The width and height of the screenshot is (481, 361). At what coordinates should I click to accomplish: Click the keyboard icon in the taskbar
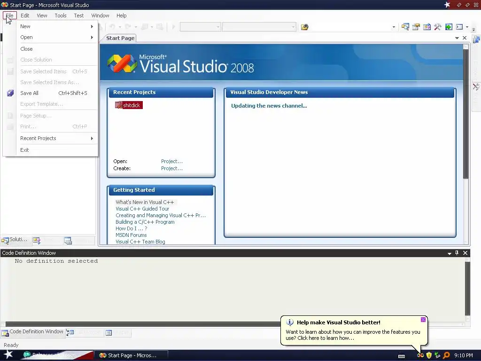click(402, 356)
